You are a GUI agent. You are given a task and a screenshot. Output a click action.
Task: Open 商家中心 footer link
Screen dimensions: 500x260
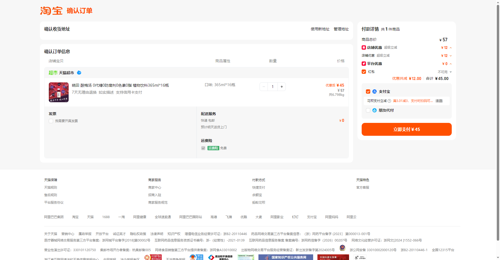click(x=155, y=188)
